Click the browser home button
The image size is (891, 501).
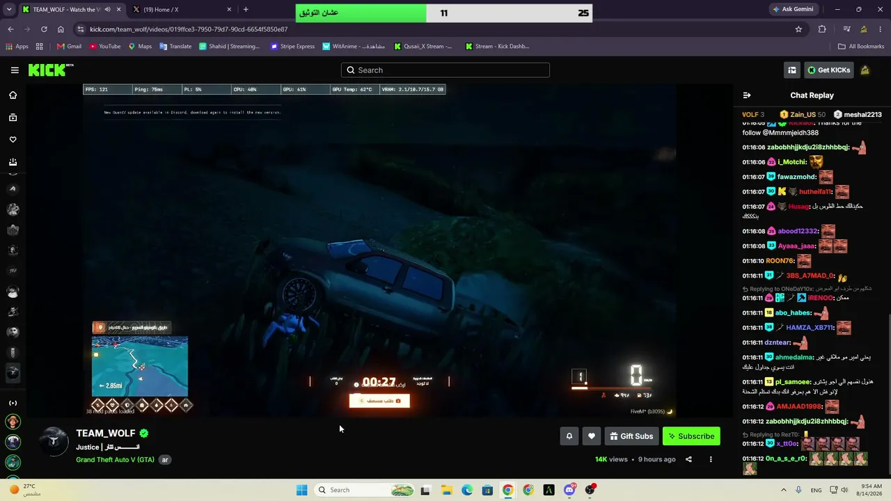point(61,29)
